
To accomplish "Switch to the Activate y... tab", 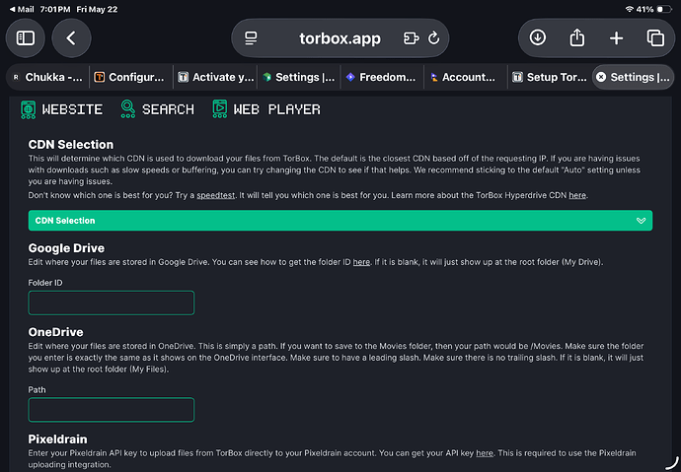I will click(x=216, y=77).
